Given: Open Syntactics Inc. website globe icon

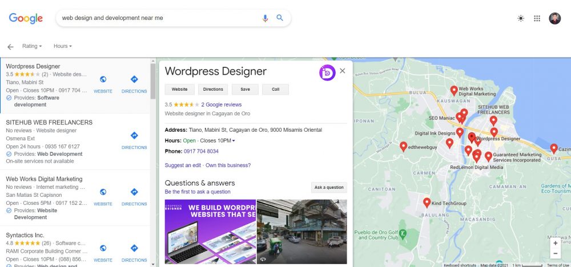Looking at the screenshot, I should (x=103, y=248).
